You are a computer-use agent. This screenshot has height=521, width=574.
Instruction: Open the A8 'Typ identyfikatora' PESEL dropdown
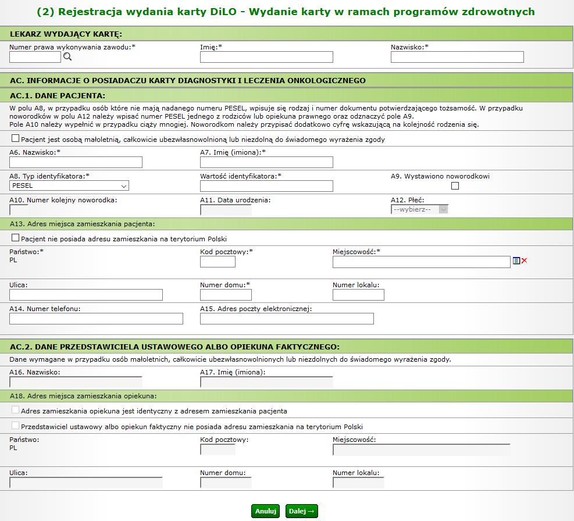pos(69,185)
